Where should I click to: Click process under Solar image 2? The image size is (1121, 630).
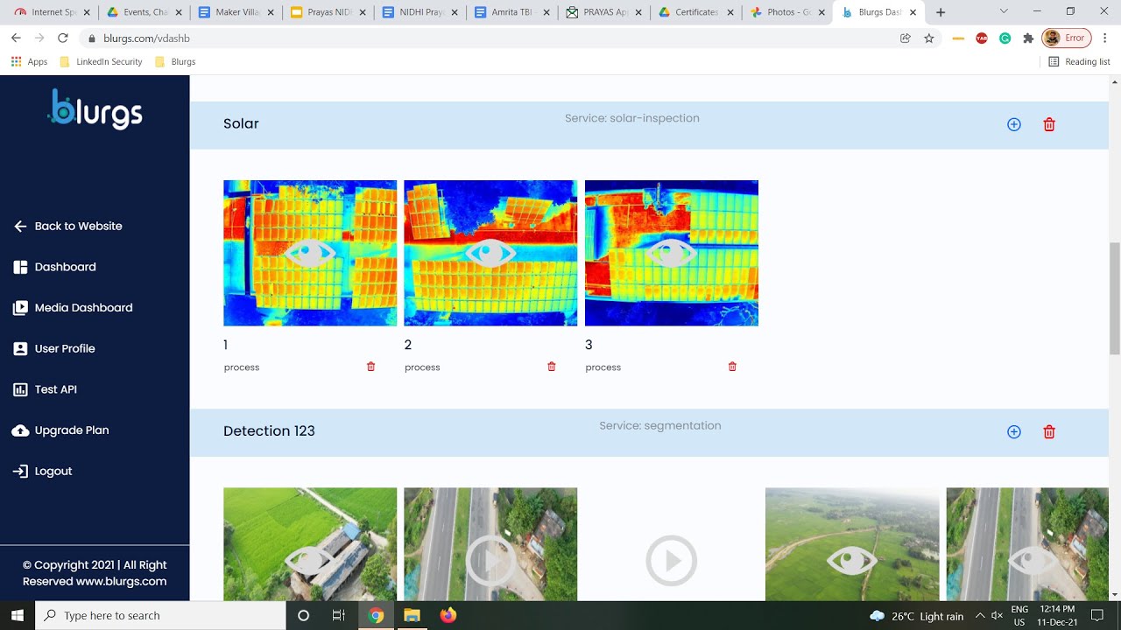422,367
